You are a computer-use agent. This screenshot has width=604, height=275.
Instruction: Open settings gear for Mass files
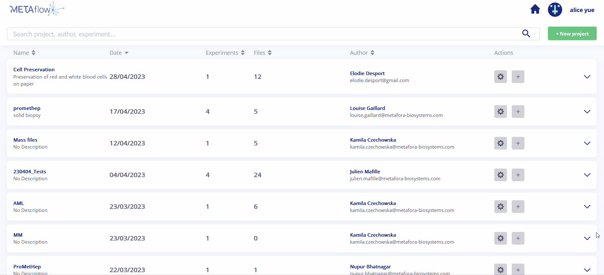pyautogui.click(x=500, y=143)
